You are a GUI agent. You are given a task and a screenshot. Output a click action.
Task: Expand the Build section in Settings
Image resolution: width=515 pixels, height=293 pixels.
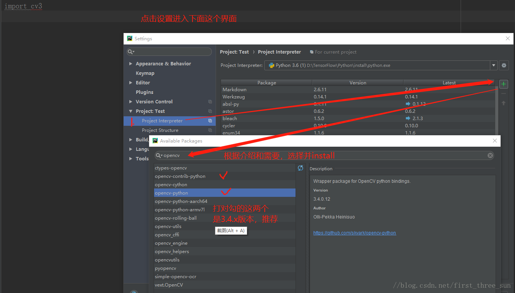point(131,140)
